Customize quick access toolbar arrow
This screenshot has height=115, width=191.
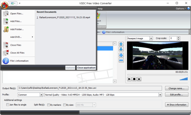coord(20,3)
